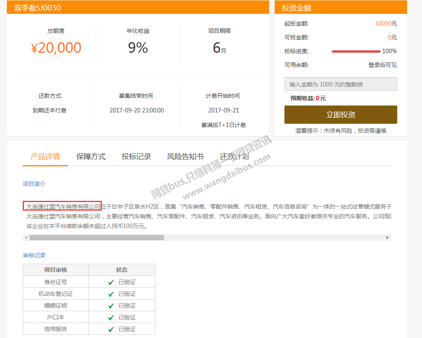Click the 机动车登记证 table cell

pyautogui.click(x=56, y=294)
